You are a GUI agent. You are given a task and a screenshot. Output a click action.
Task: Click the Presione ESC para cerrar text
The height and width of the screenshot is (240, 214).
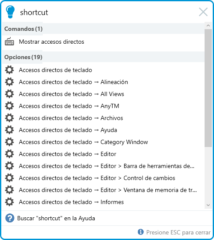[x=178, y=232]
